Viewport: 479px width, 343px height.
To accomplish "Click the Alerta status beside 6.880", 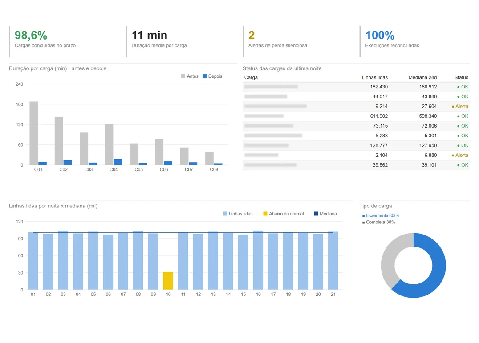I will click(460, 155).
